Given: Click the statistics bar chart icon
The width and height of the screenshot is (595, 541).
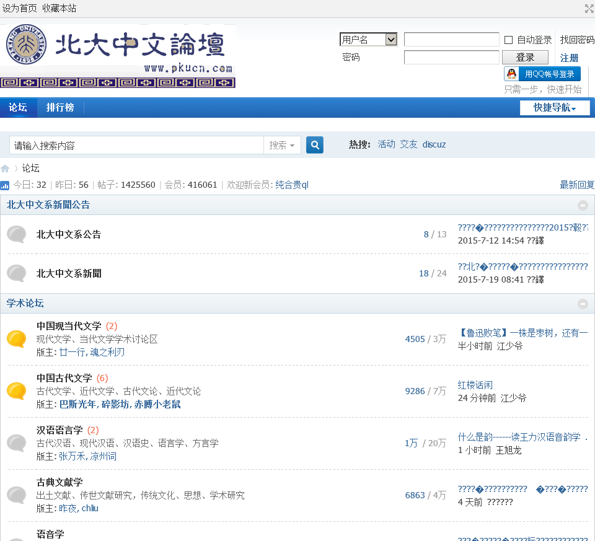Looking at the screenshot, I should [4, 185].
